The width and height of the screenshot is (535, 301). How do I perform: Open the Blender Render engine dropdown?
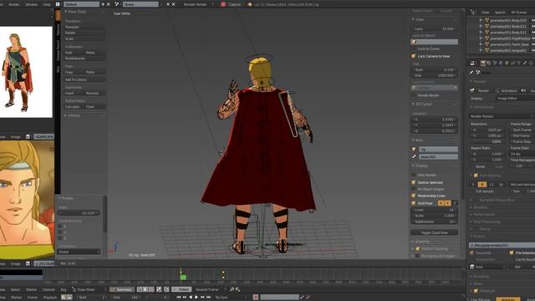click(x=197, y=4)
